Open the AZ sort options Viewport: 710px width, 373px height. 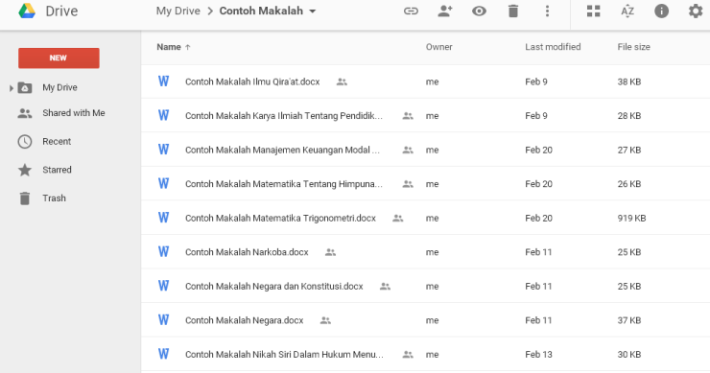(x=627, y=11)
